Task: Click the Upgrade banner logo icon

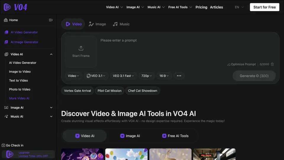Action: pyautogui.click(x=9, y=154)
